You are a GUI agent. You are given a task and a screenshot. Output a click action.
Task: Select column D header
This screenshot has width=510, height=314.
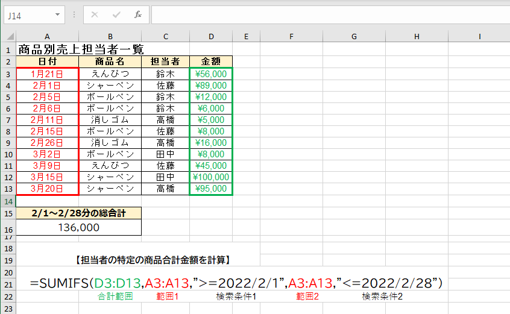[211, 37]
